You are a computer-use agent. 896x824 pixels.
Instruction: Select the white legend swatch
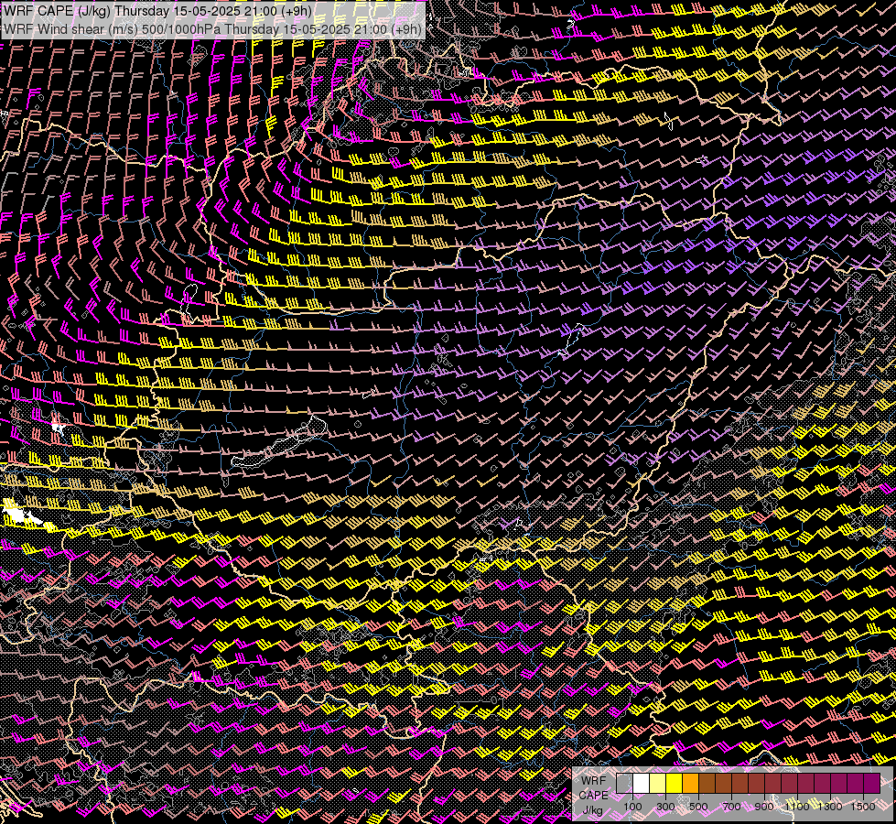pos(642,784)
